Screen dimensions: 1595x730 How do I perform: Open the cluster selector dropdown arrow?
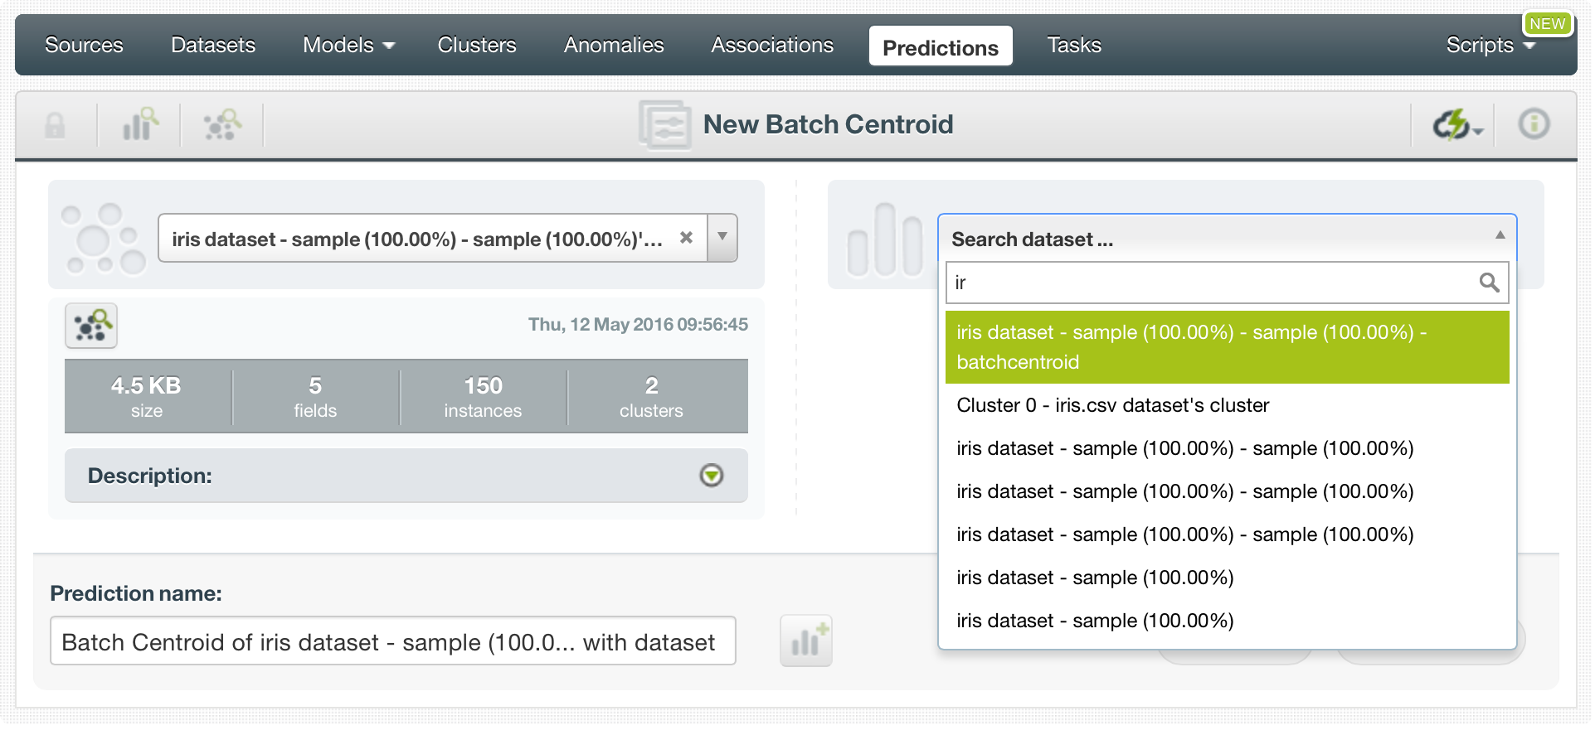click(722, 238)
